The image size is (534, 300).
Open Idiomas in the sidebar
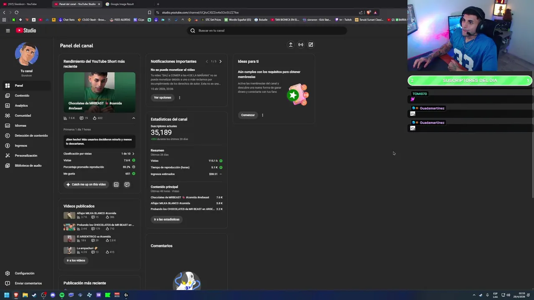tap(26, 125)
